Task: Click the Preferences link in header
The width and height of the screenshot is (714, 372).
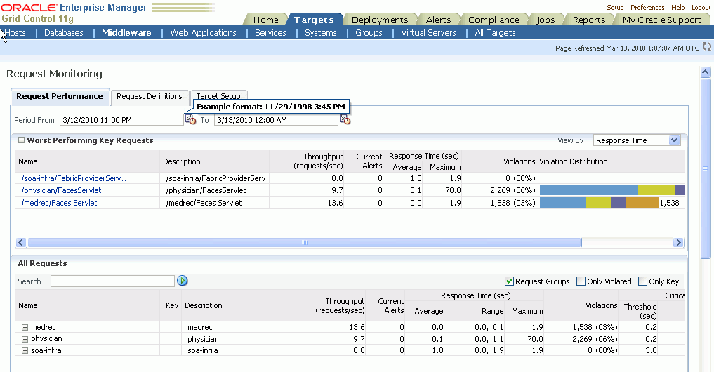Action: pyautogui.click(x=647, y=7)
